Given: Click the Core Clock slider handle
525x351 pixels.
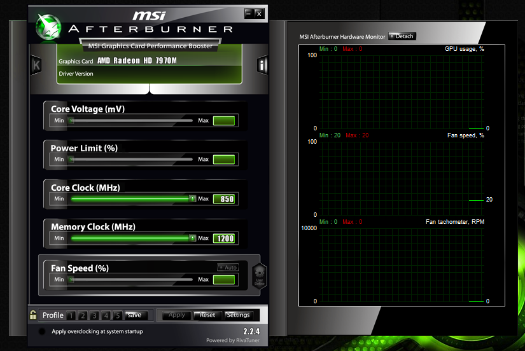Looking at the screenshot, I should pyautogui.click(x=192, y=199).
